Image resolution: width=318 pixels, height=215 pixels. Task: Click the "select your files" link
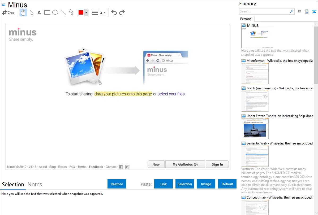[x=171, y=94]
